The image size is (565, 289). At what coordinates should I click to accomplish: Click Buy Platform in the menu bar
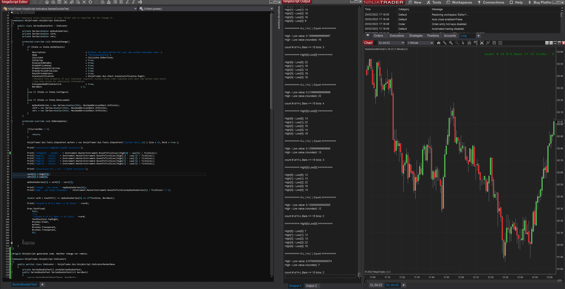click(540, 2)
